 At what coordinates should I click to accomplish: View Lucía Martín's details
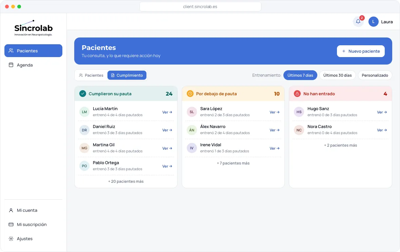(167, 112)
